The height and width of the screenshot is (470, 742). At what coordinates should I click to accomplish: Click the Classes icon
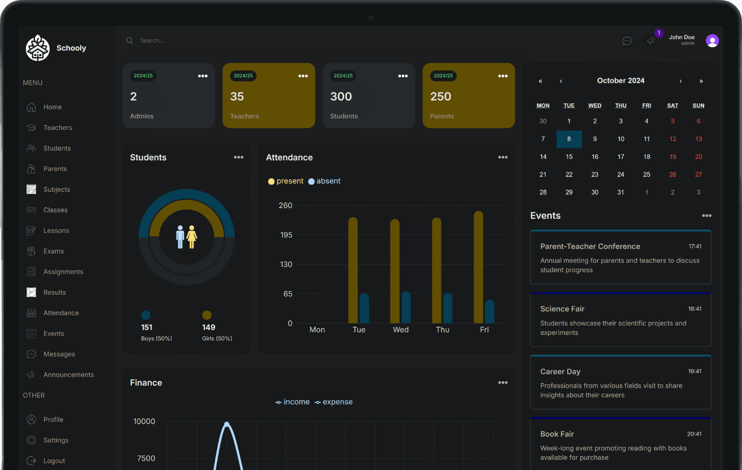click(x=31, y=210)
